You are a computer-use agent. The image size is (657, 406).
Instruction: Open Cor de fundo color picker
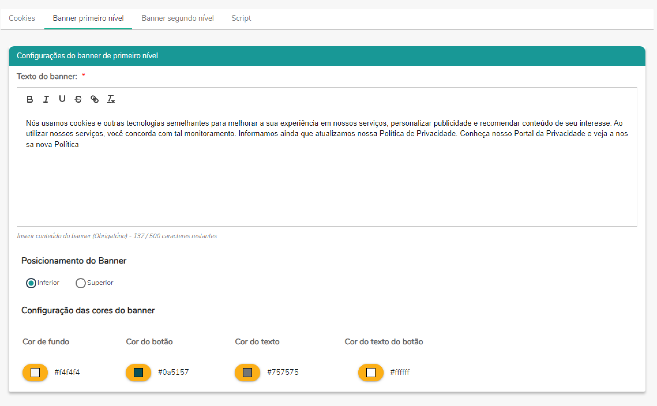pos(35,372)
